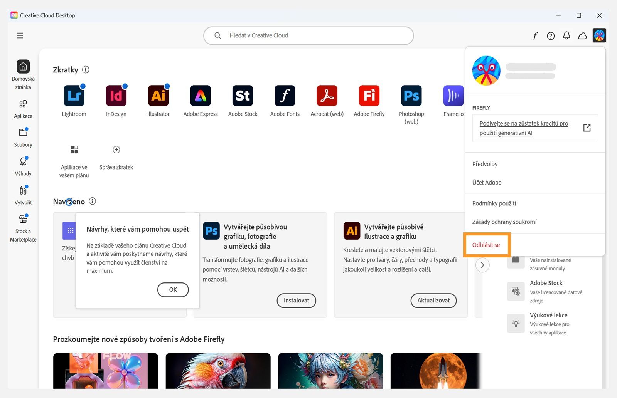Click Instalovat for Photoshop
The image size is (617, 398).
pos(296,301)
